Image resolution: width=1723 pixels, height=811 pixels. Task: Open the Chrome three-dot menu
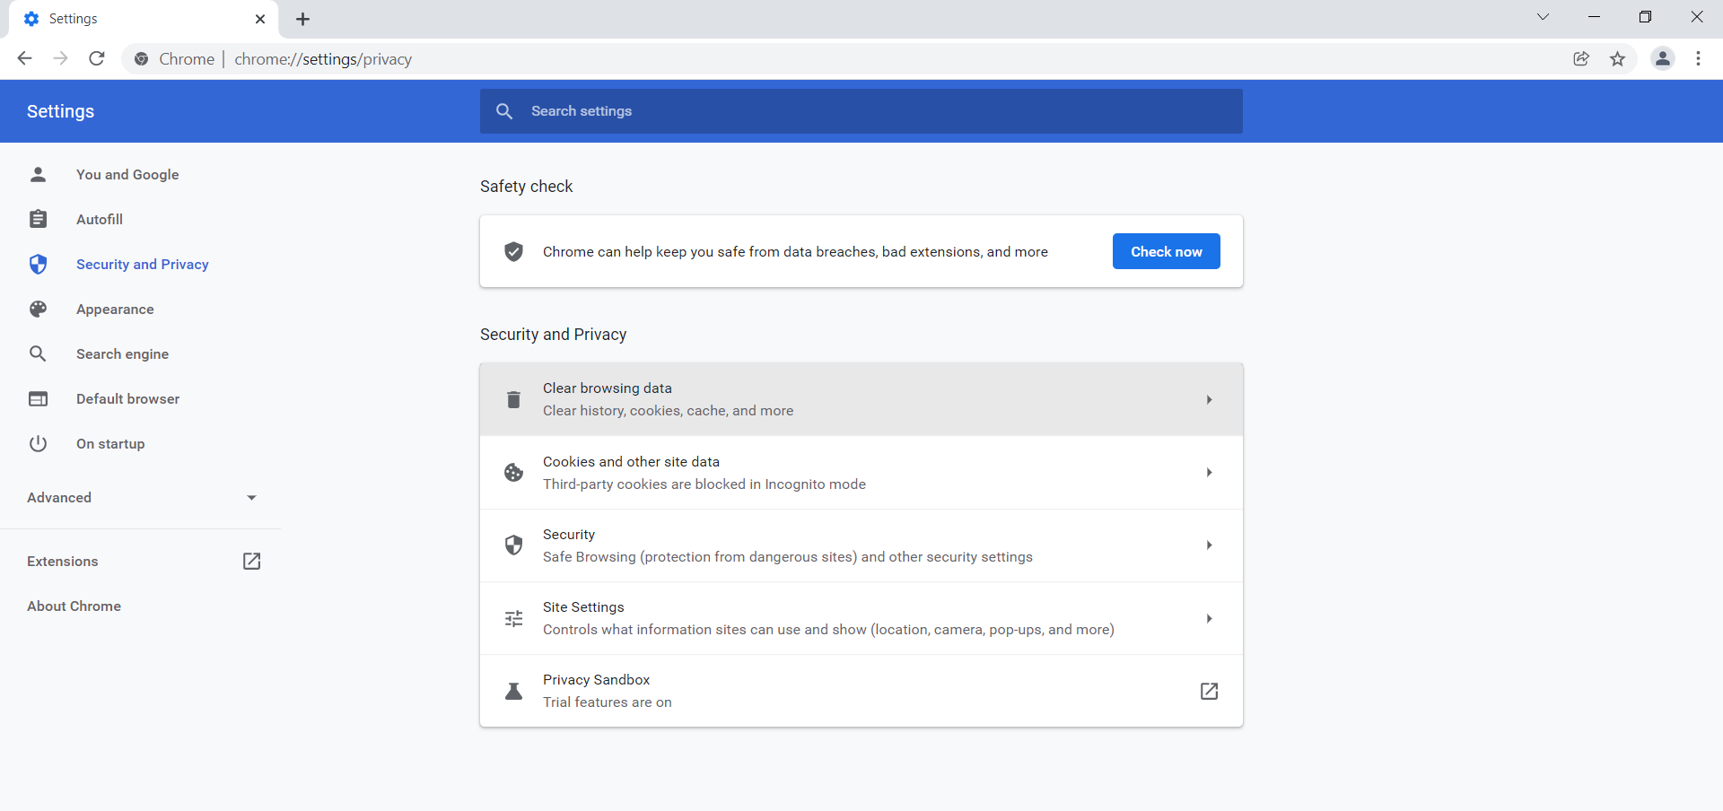tap(1698, 58)
